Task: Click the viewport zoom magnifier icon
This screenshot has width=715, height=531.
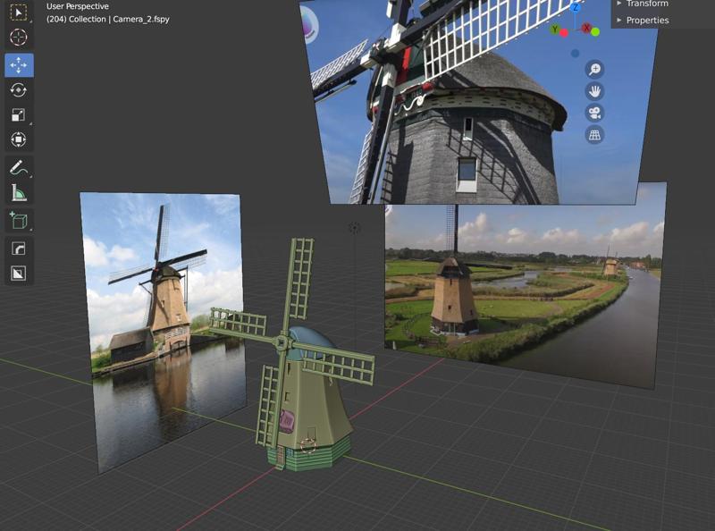Action: pyautogui.click(x=594, y=69)
